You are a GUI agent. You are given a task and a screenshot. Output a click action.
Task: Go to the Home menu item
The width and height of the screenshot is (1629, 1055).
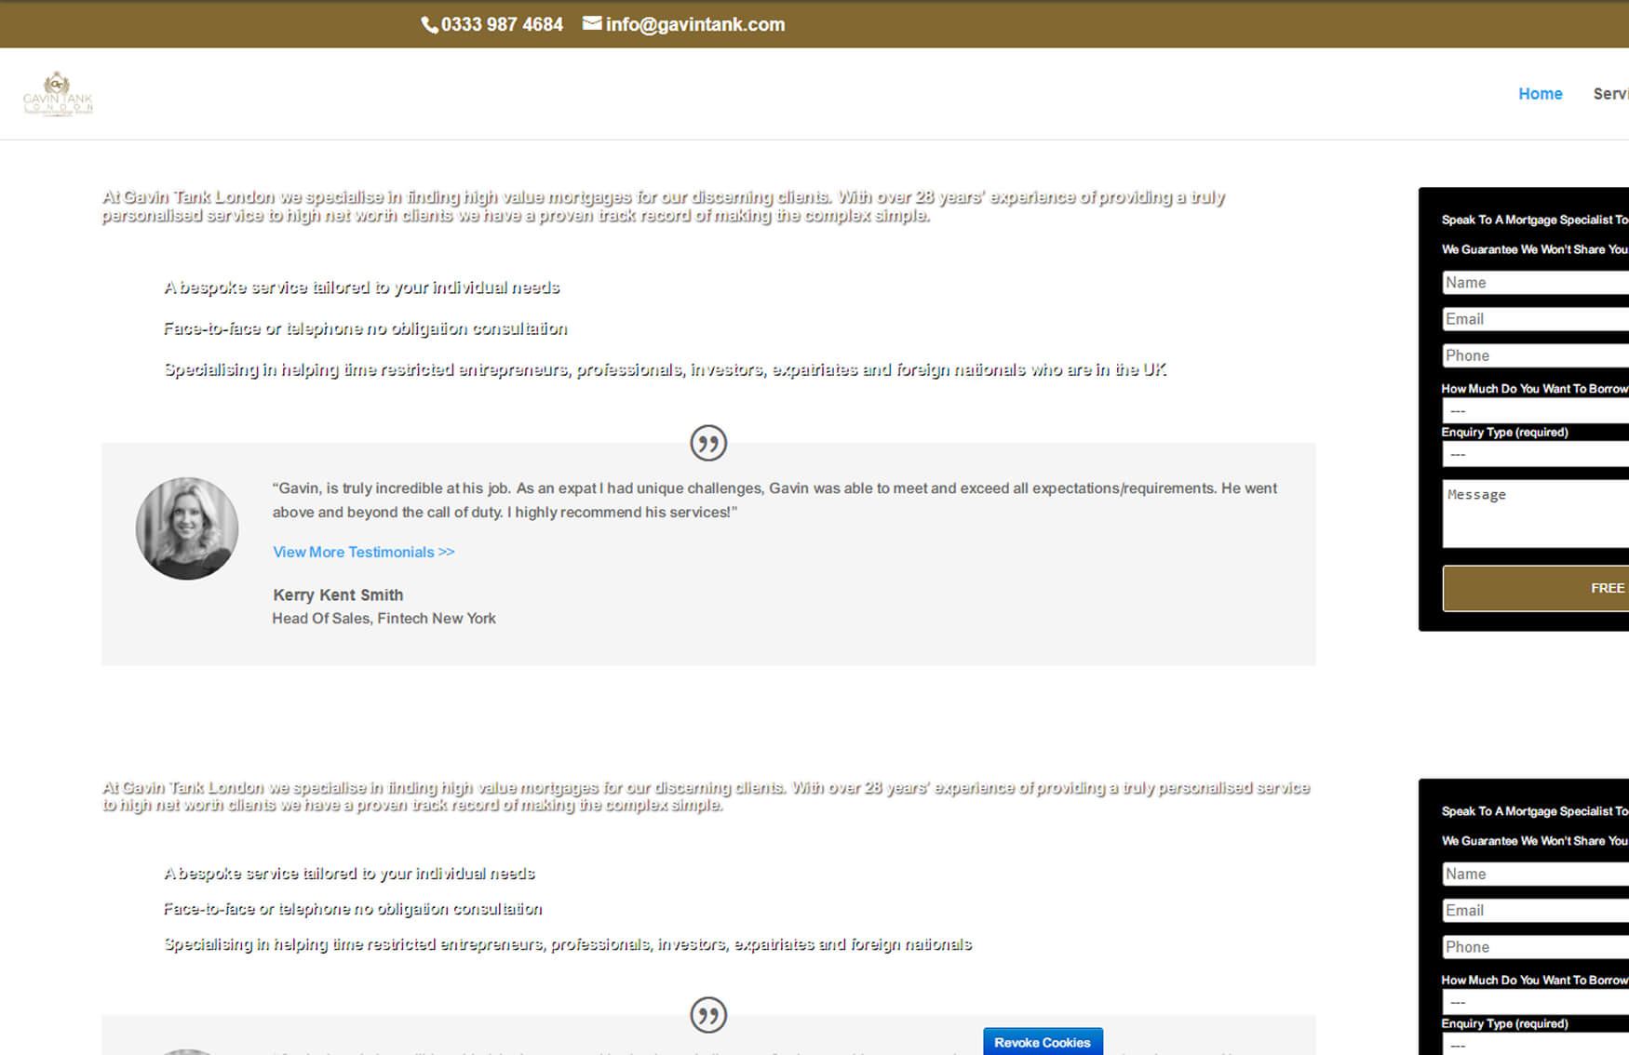tap(1541, 93)
